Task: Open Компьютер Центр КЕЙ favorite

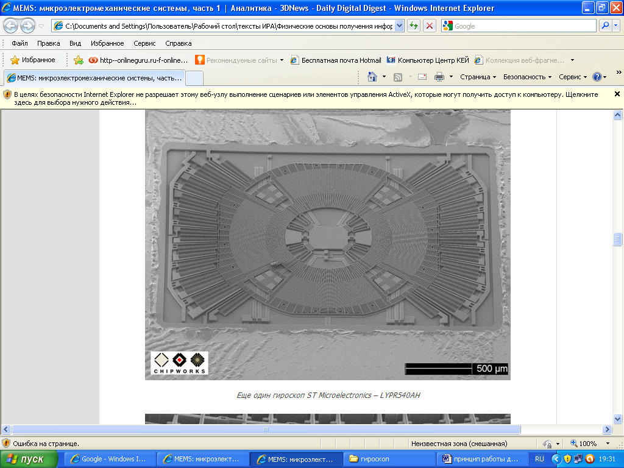Action: [x=428, y=60]
